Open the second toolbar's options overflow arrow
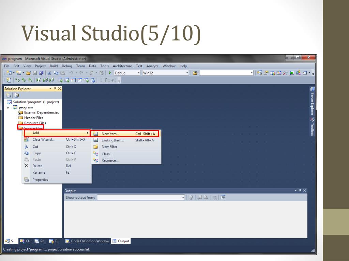This screenshot has width=349, height=261. click(x=119, y=81)
